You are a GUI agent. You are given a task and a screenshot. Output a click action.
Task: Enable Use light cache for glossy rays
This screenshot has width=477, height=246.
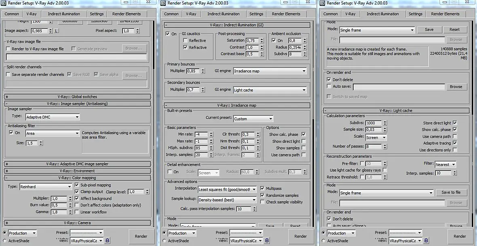pos(385,170)
